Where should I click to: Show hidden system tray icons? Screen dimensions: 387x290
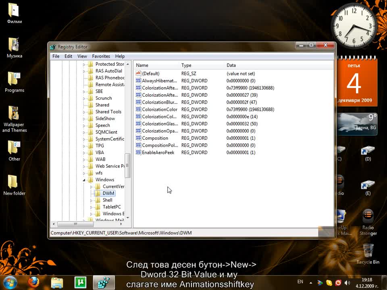311,283
